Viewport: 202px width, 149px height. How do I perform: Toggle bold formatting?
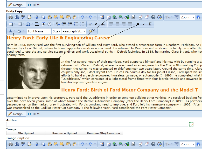138,24
